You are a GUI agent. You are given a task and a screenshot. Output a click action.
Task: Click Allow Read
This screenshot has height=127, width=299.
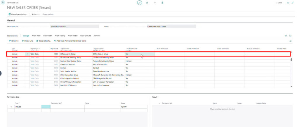tap(36, 36)
